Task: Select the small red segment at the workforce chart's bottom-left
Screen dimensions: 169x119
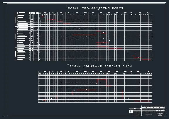Action: 45,100
